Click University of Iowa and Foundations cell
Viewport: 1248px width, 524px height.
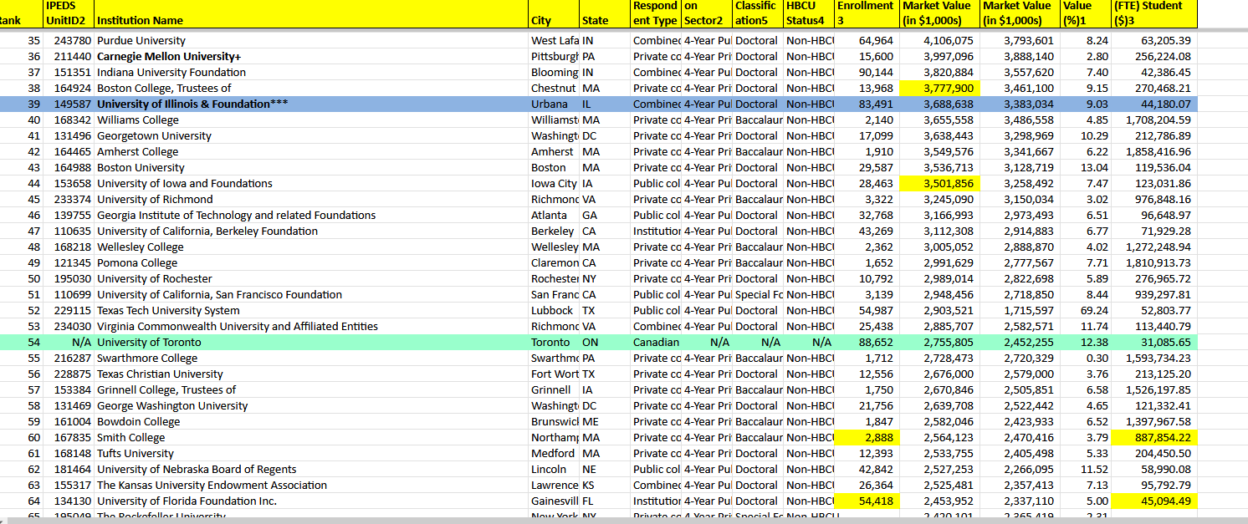(311, 183)
